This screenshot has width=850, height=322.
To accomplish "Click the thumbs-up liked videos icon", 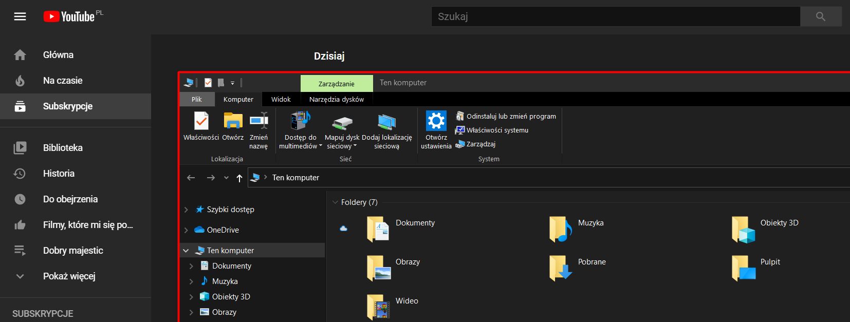I will tap(20, 225).
